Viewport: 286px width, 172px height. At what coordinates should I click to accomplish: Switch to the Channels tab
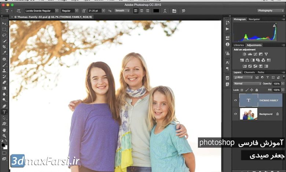pyautogui.click(x=249, y=72)
